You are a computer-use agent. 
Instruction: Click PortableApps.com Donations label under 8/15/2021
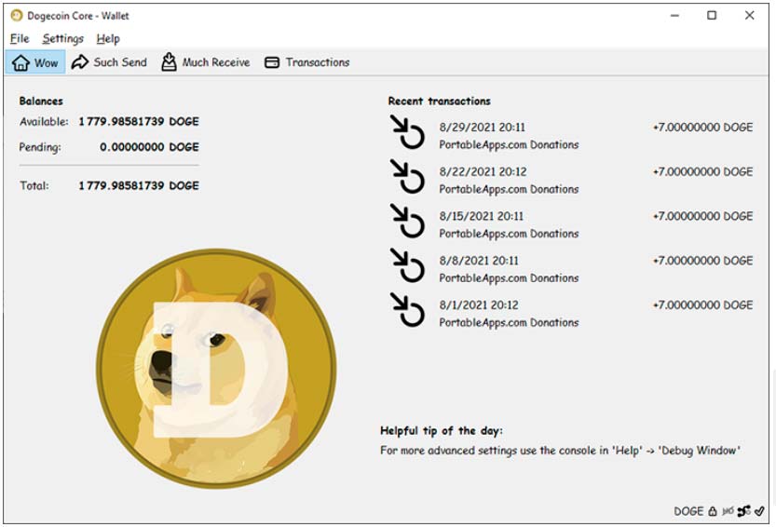click(x=509, y=234)
